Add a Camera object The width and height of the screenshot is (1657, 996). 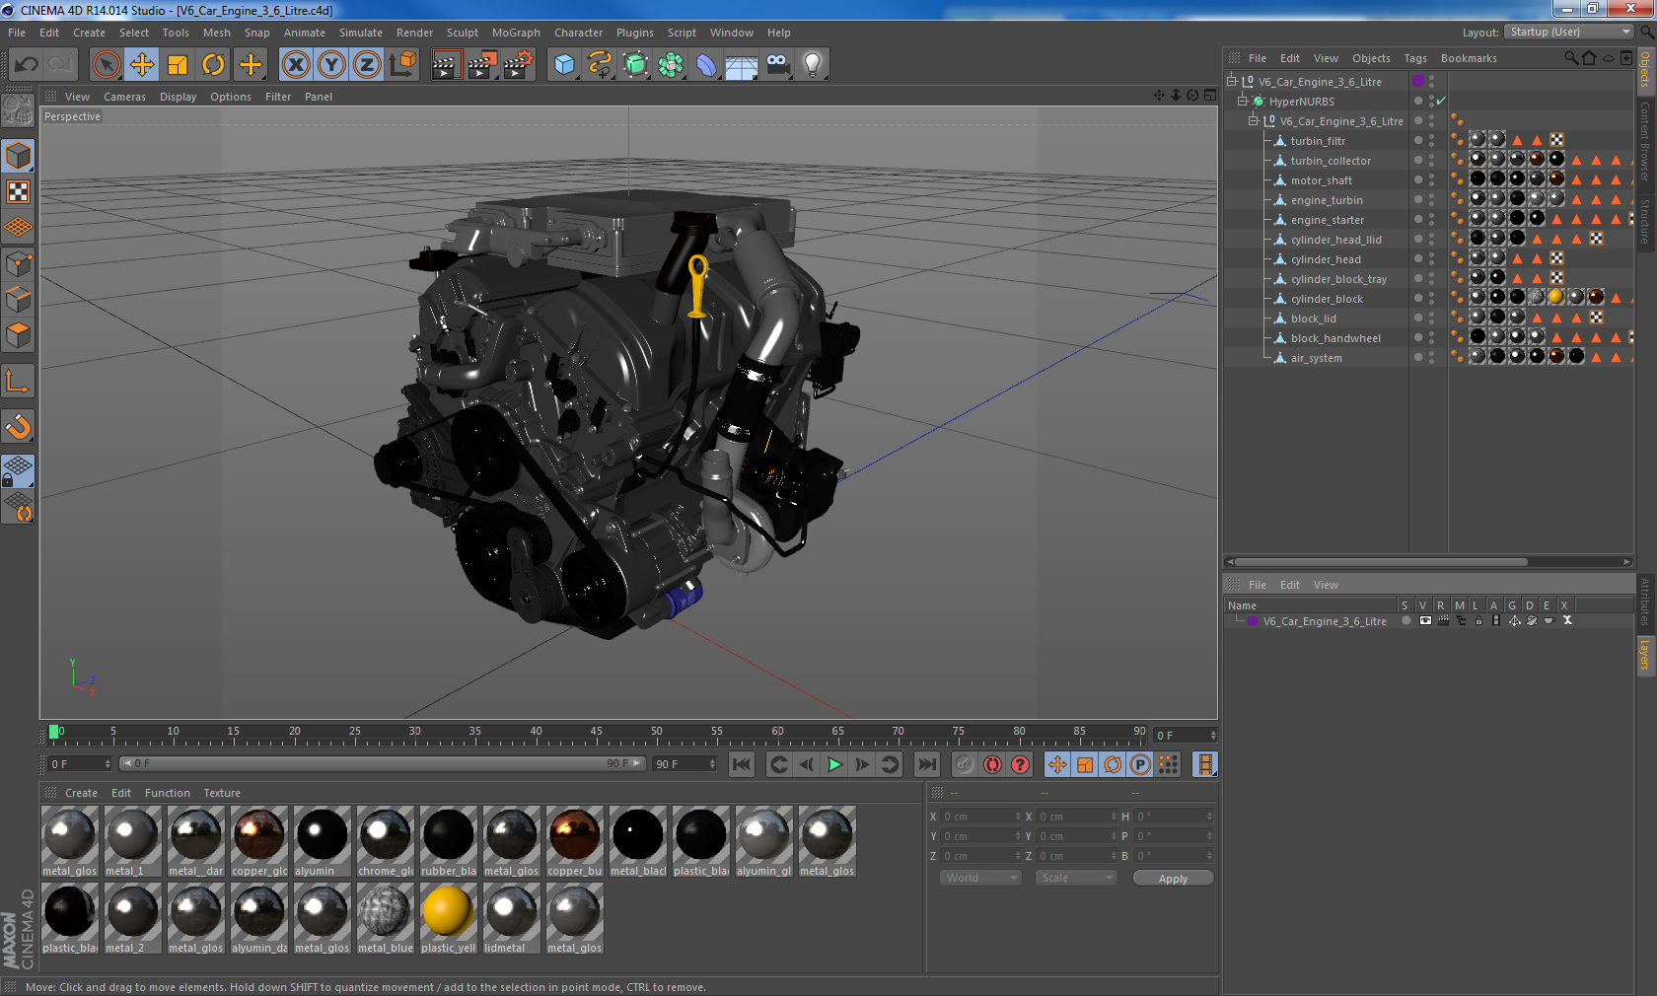777,65
